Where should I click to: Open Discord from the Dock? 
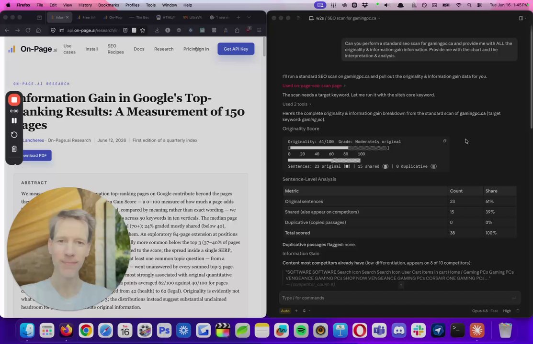[399, 330]
